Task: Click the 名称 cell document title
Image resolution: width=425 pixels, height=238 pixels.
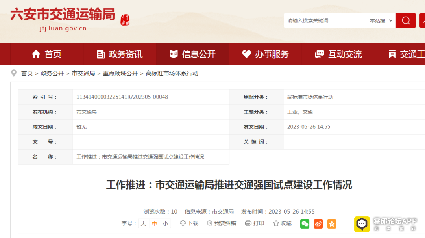Action: click(140, 157)
